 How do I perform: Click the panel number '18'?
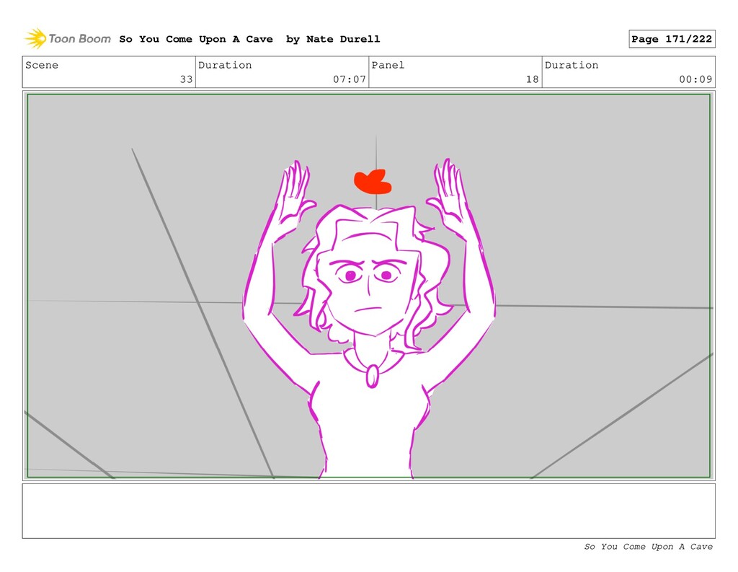pos(533,79)
